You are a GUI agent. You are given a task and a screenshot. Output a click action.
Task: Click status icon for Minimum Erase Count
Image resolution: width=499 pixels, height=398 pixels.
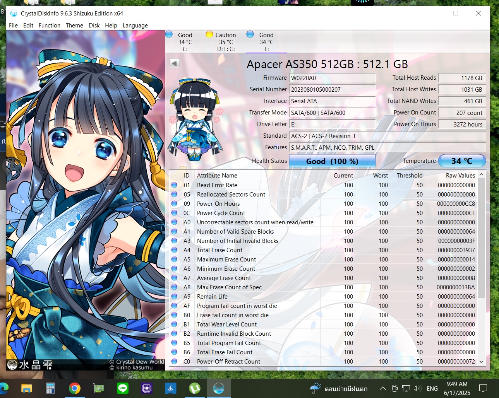[174, 269]
